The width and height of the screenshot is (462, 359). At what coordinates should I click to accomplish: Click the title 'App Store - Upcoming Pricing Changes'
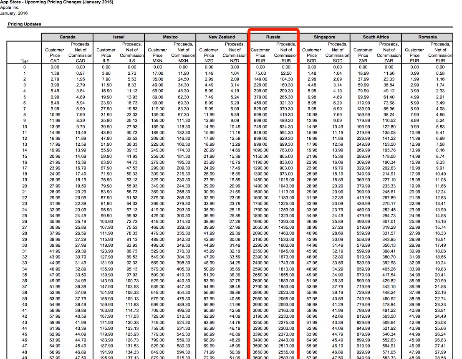(56, 2)
